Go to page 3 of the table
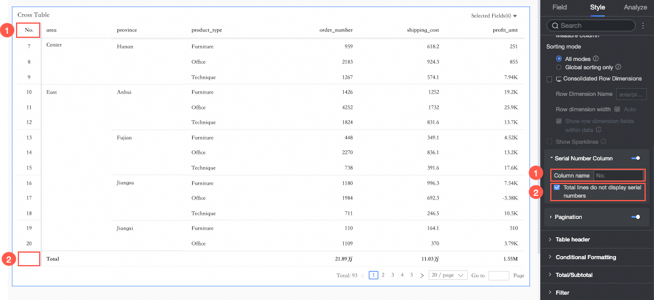 (393, 275)
